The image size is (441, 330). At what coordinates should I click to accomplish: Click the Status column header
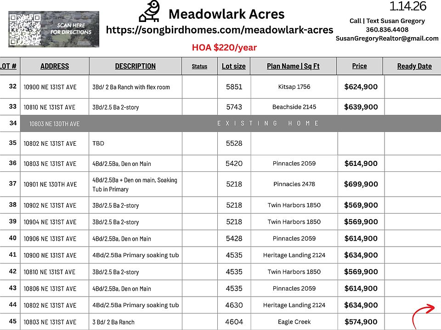pyautogui.click(x=199, y=66)
